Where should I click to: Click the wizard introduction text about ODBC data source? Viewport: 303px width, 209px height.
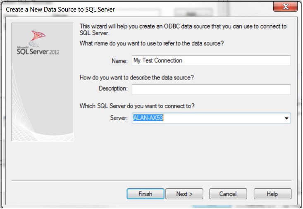coord(183,30)
